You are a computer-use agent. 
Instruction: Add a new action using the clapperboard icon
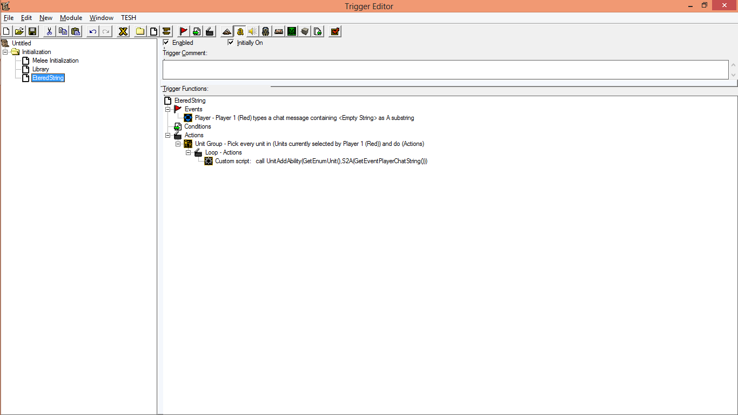pyautogui.click(x=210, y=31)
